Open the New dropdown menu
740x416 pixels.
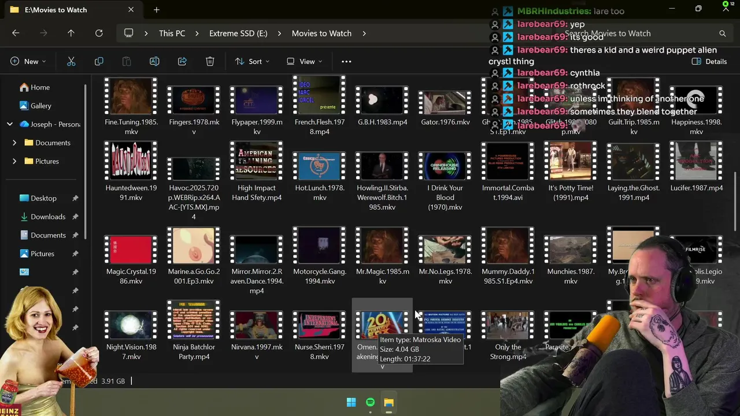pyautogui.click(x=28, y=61)
